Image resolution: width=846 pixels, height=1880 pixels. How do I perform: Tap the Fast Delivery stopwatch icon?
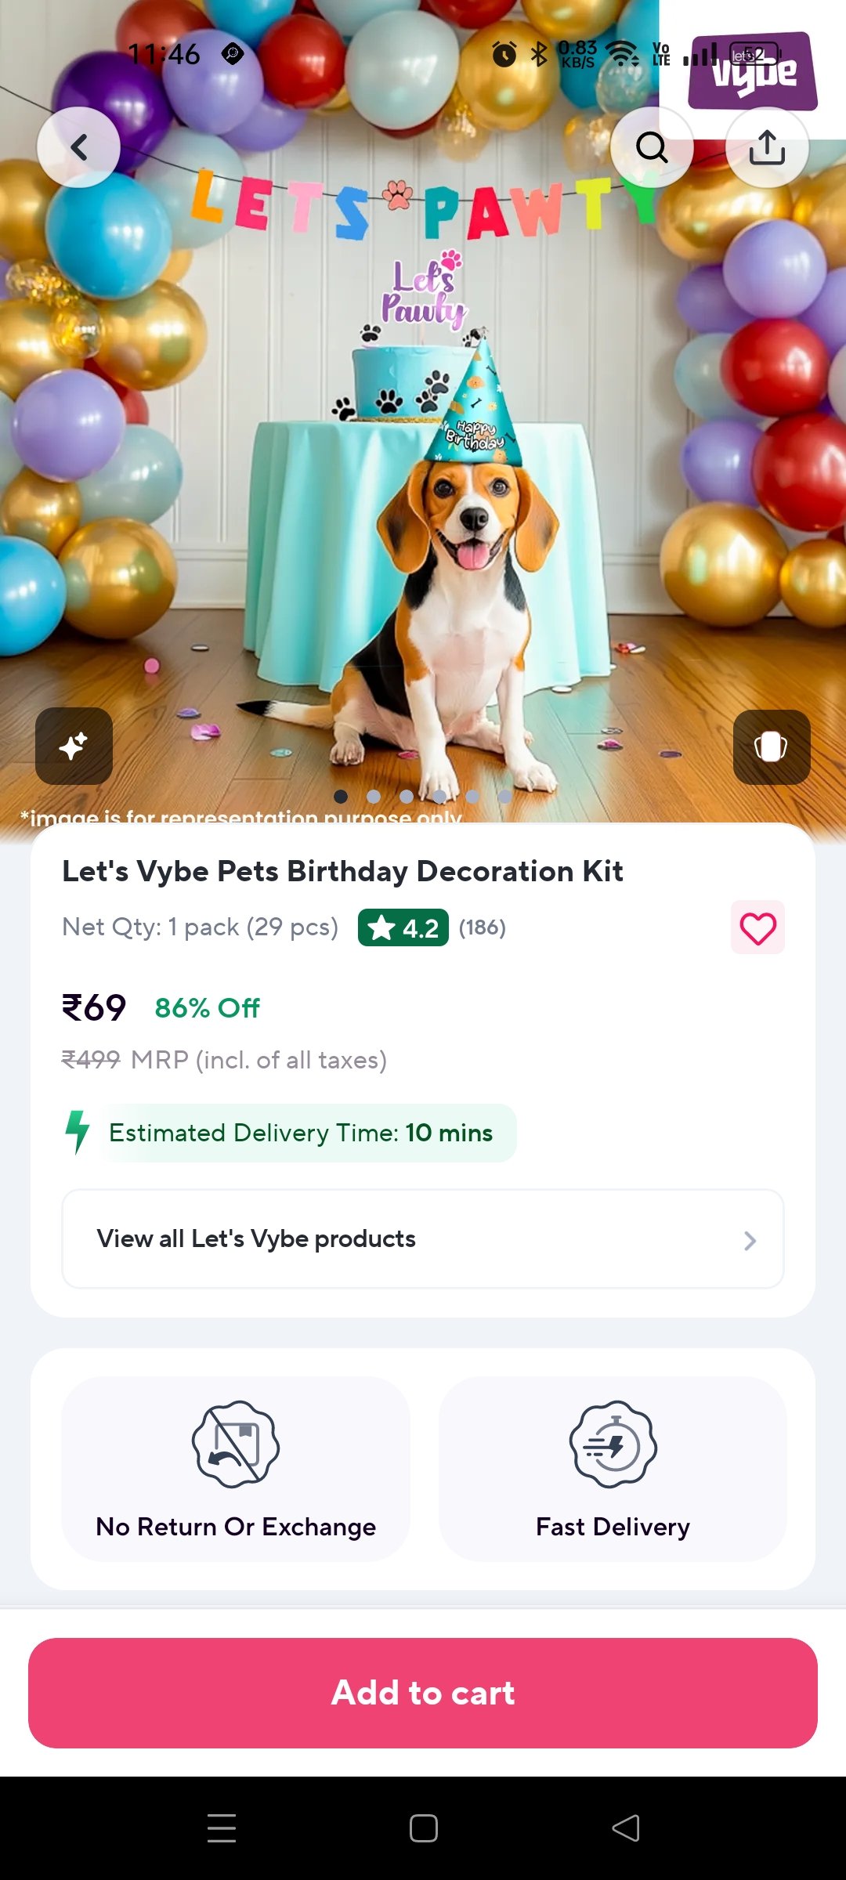[x=613, y=1444]
